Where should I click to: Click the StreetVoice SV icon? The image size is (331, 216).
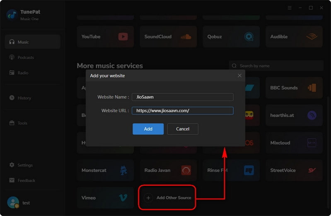pyautogui.click(x=312, y=170)
